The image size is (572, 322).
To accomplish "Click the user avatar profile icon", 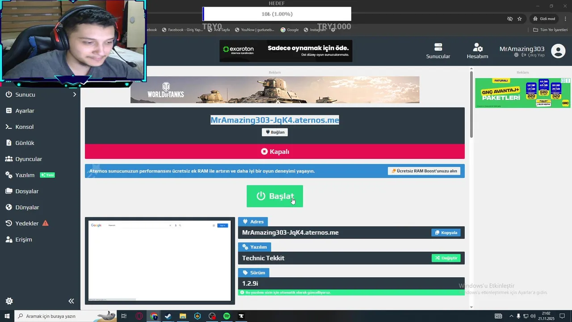I will [x=558, y=51].
